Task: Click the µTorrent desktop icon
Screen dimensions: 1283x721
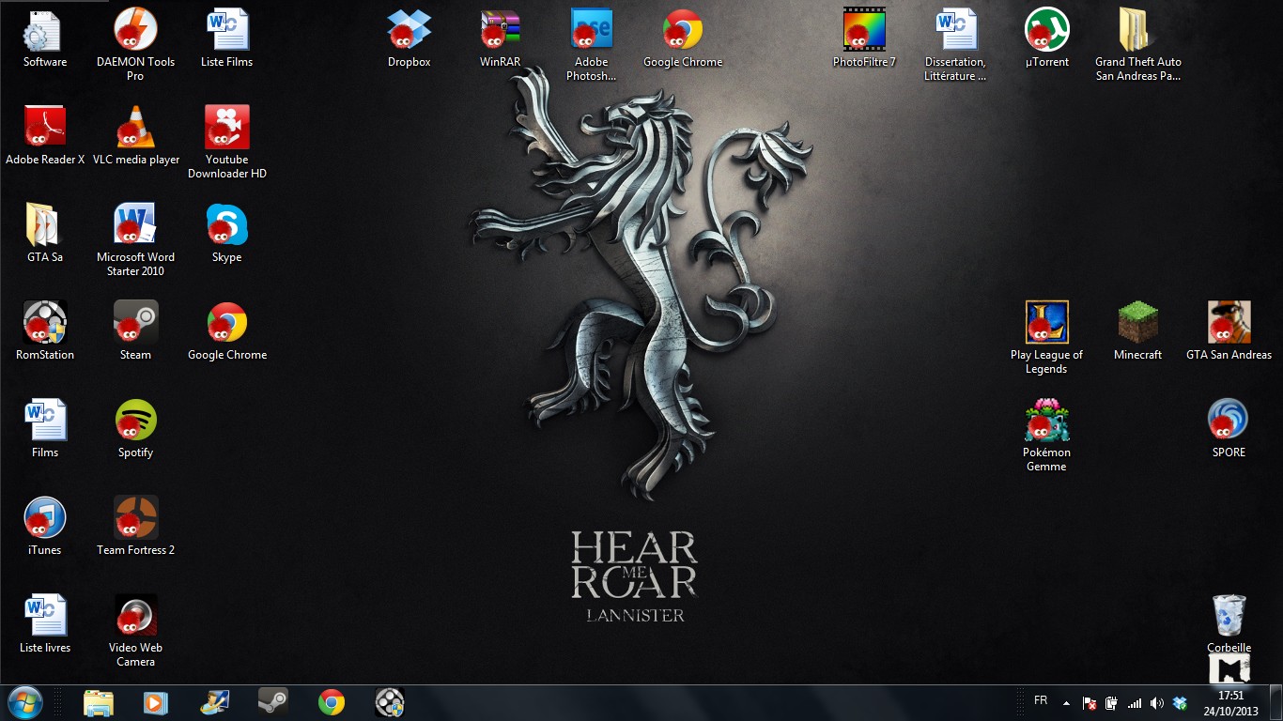Action: (1046, 31)
